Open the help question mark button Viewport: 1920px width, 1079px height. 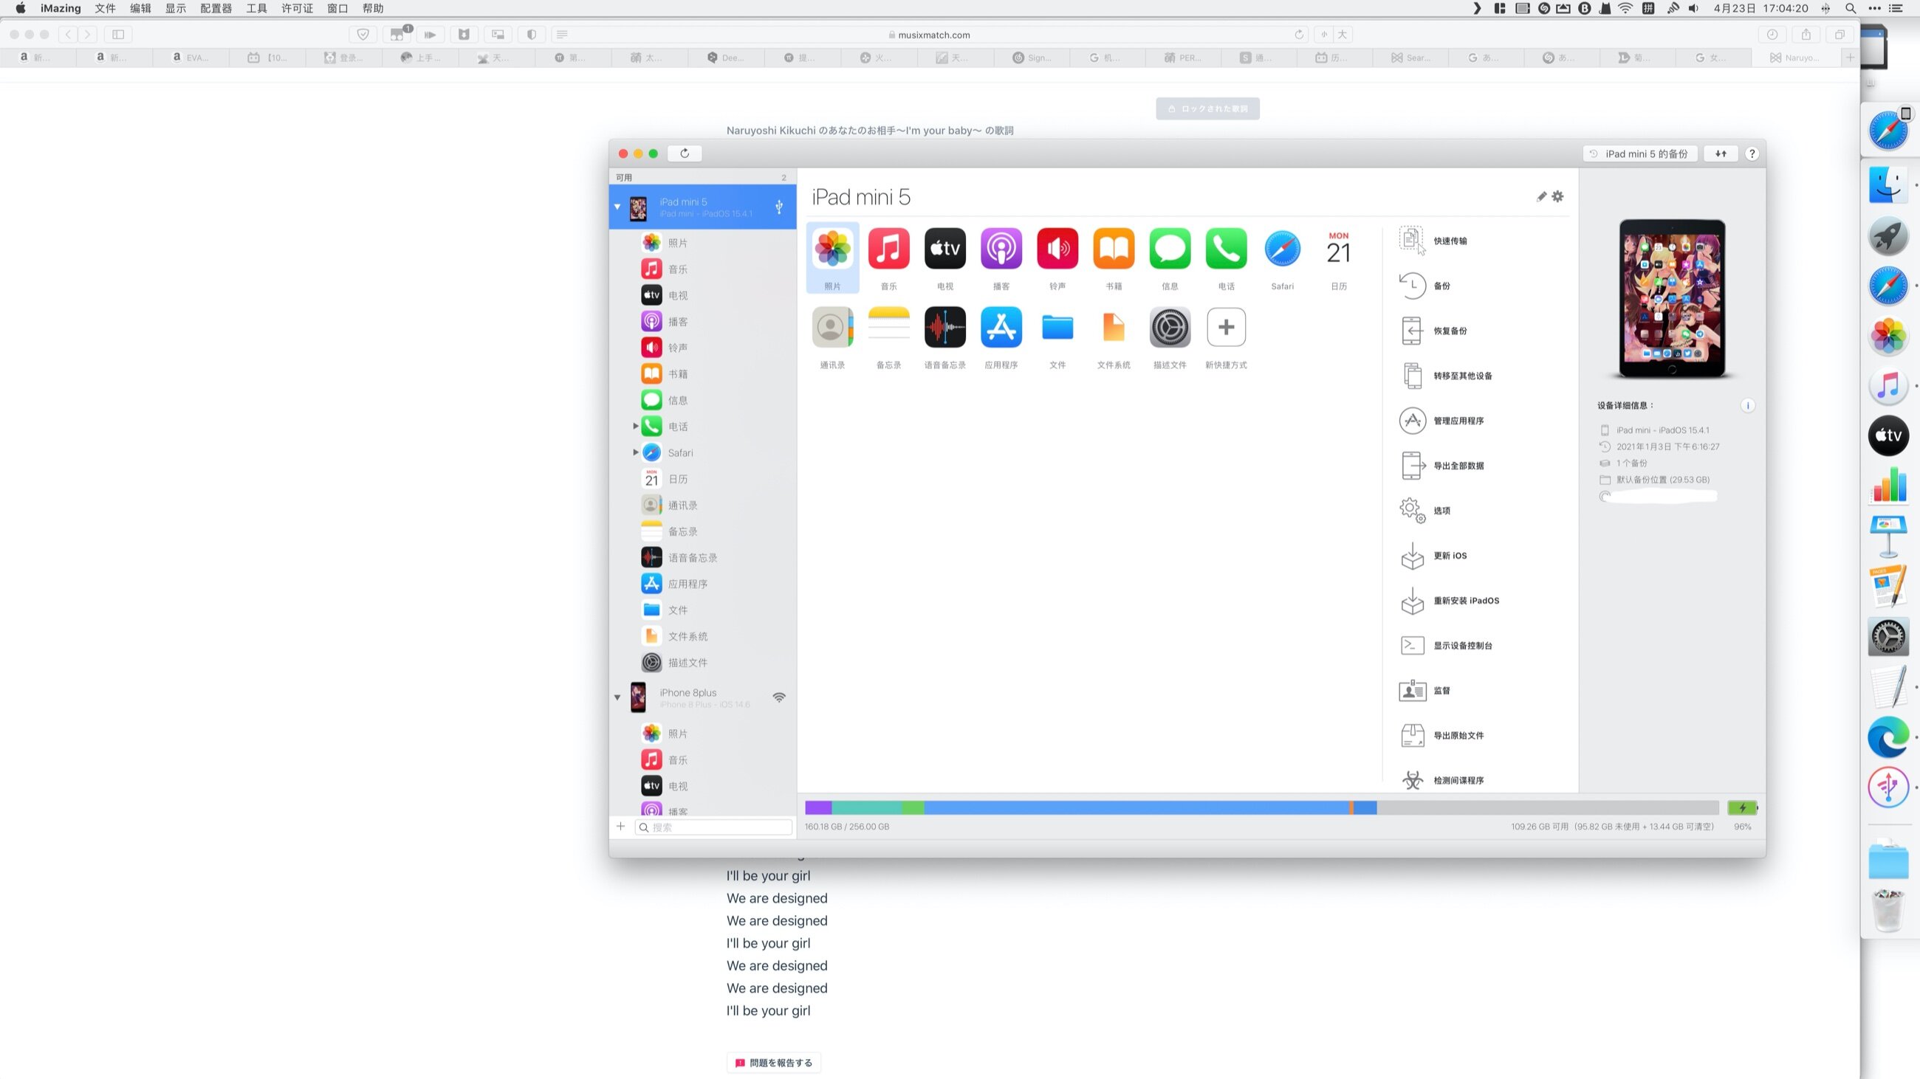point(1752,154)
